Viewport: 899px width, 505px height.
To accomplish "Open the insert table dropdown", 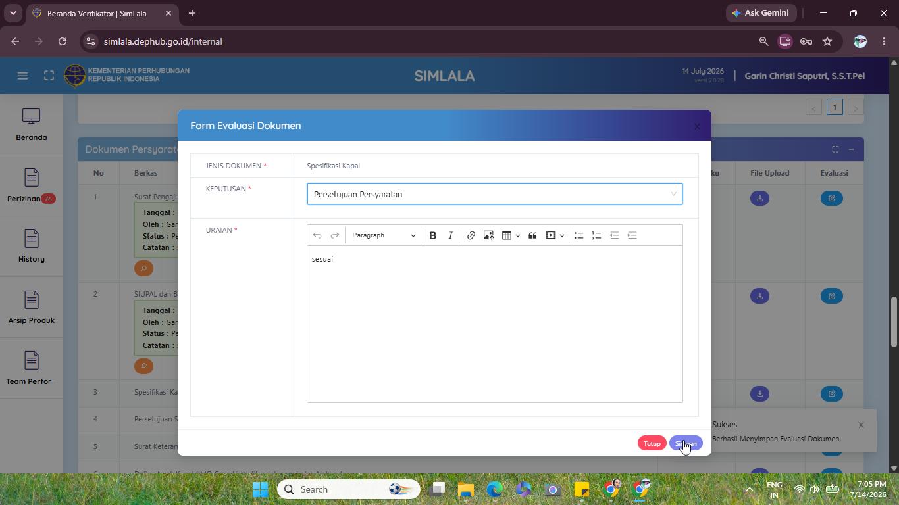I will [x=511, y=235].
